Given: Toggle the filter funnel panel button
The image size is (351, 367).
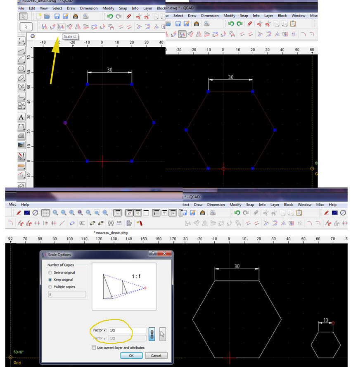Looking at the screenshot, I should point(164,212).
